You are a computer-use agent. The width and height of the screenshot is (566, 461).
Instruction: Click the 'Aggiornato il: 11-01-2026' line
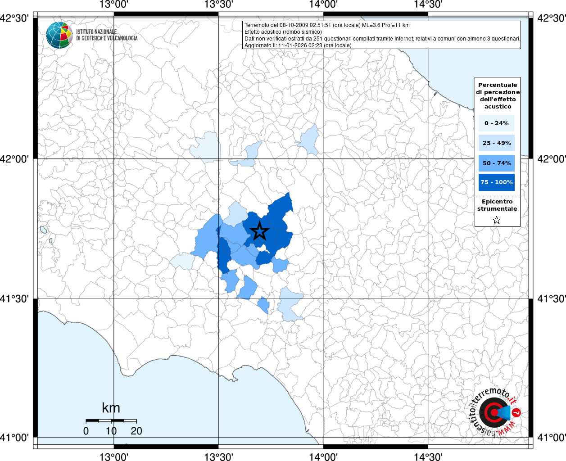click(298, 45)
